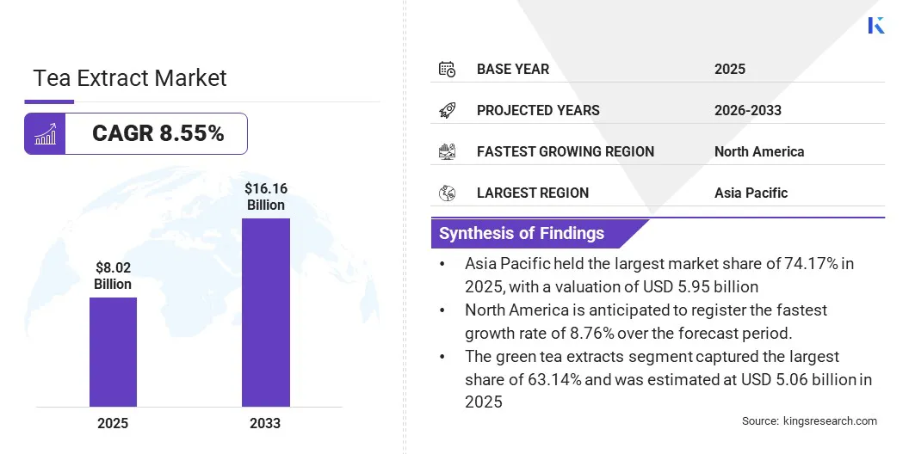Click the CAGR growth chart icon
This screenshot has height=454, width=909.
[x=45, y=134]
